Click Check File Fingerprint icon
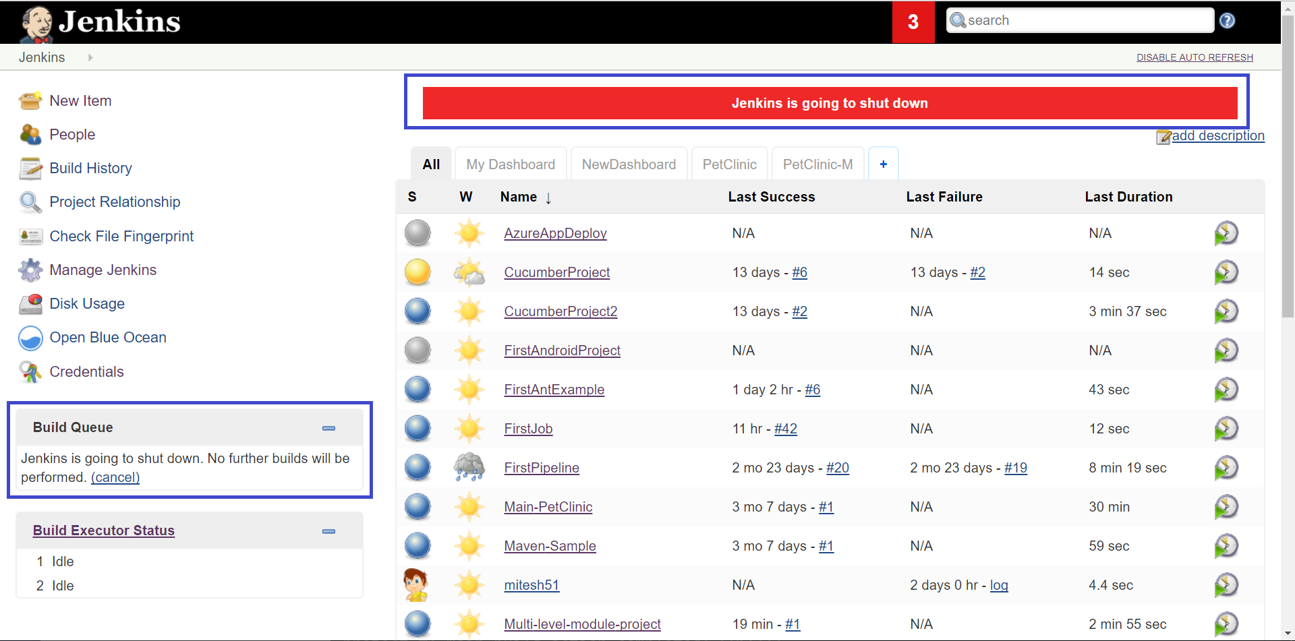The width and height of the screenshot is (1295, 641). pos(30,237)
